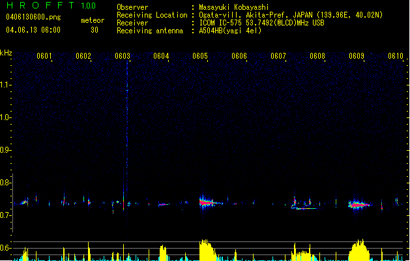Select antenna value A504HB(yagi 4el)
Image resolution: width=410 pixels, height=261 pixels.
[x=230, y=31]
